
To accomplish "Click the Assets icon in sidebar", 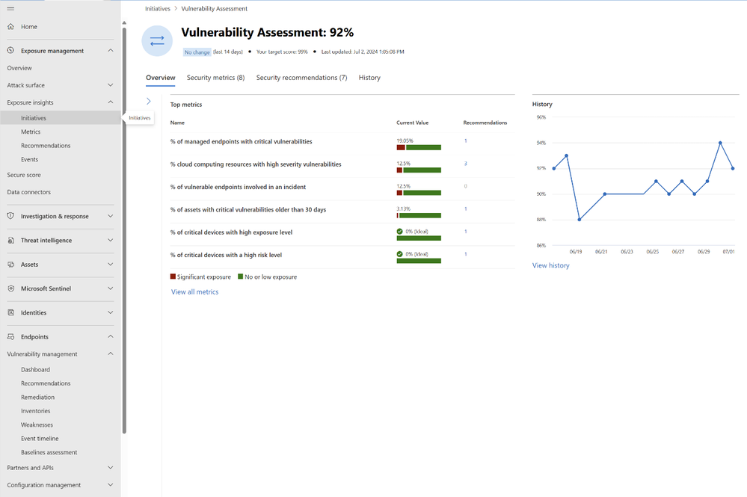I will pyautogui.click(x=10, y=265).
